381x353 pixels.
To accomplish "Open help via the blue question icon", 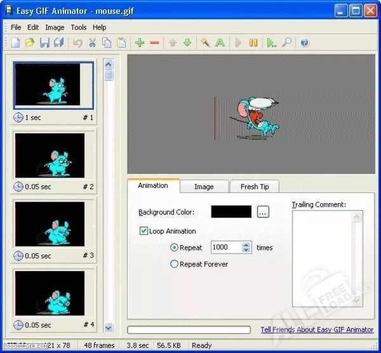I will pyautogui.click(x=305, y=43).
